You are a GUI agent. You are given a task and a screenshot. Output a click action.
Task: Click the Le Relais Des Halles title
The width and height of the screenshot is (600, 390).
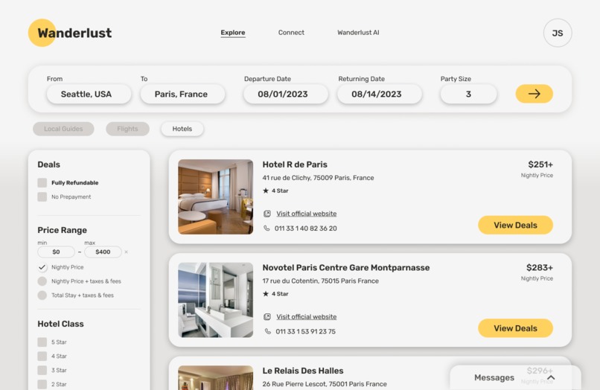[x=303, y=371]
